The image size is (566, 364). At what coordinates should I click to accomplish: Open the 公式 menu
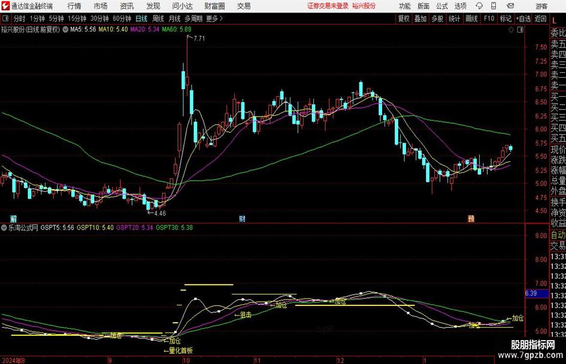click(x=441, y=6)
